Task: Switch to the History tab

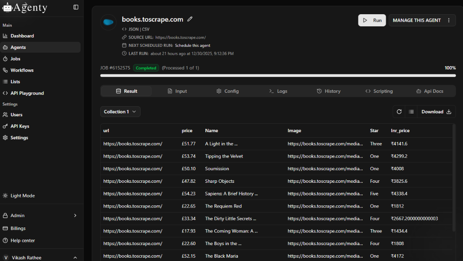Action: point(329,91)
